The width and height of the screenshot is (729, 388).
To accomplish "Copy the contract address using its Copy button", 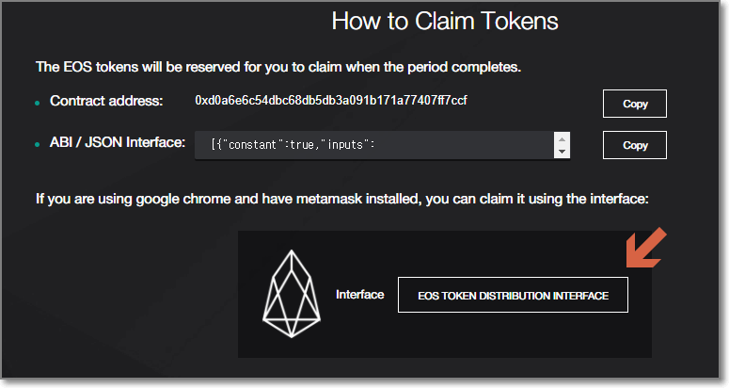I will pyautogui.click(x=635, y=104).
